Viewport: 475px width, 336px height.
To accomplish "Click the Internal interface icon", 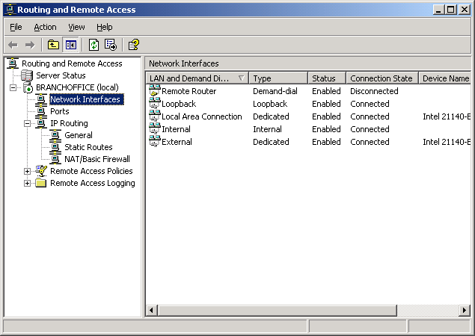I will click(155, 129).
